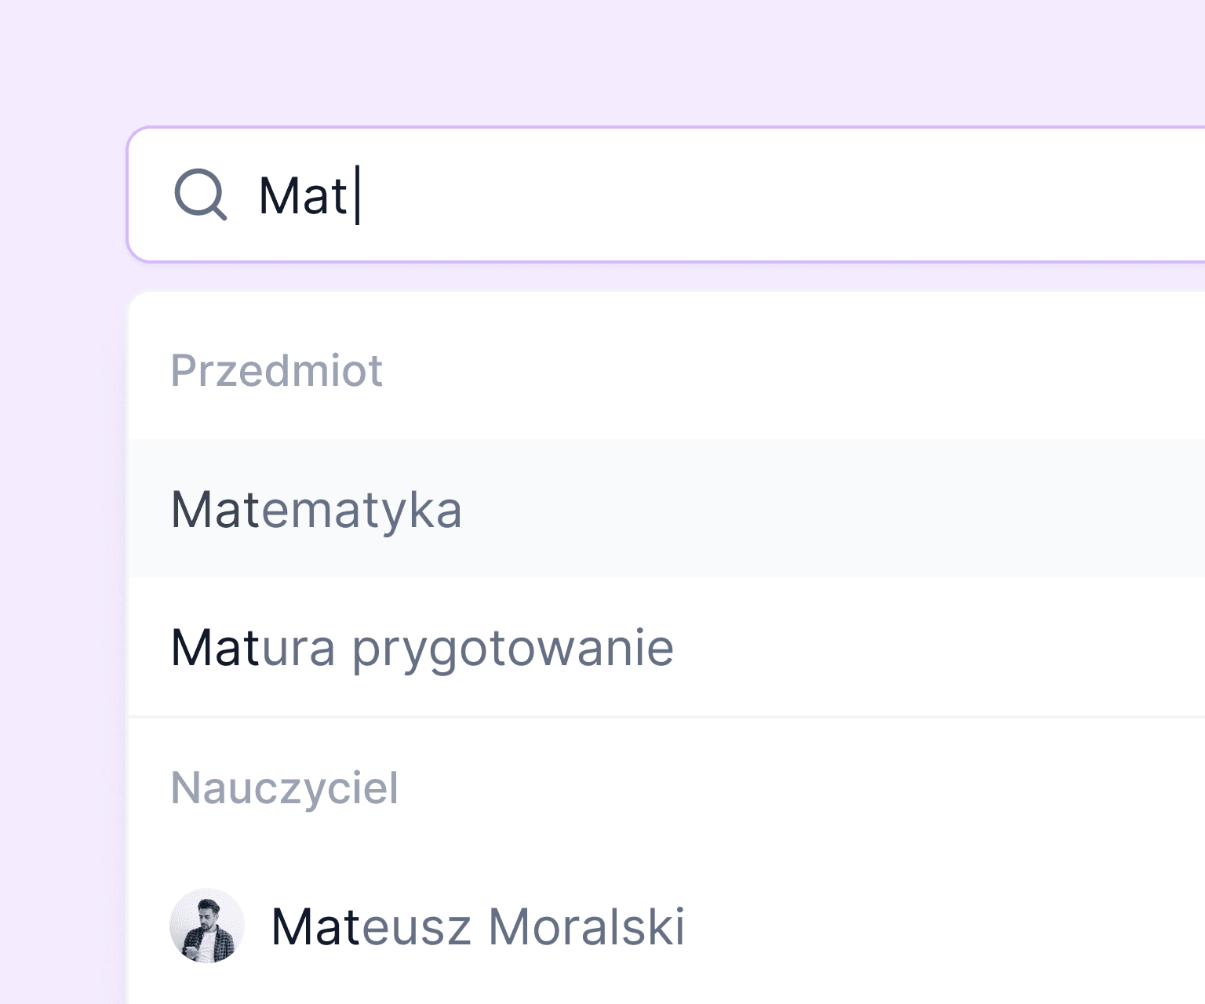Image resolution: width=1205 pixels, height=1004 pixels.
Task: Click the word "Matura" in second suggestion
Action: click(x=253, y=648)
